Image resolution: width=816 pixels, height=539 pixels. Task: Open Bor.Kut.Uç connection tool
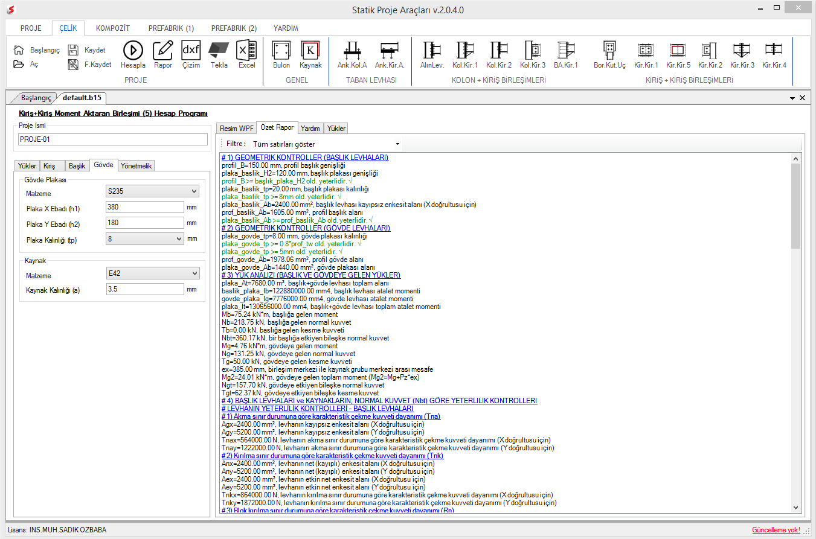[609, 55]
